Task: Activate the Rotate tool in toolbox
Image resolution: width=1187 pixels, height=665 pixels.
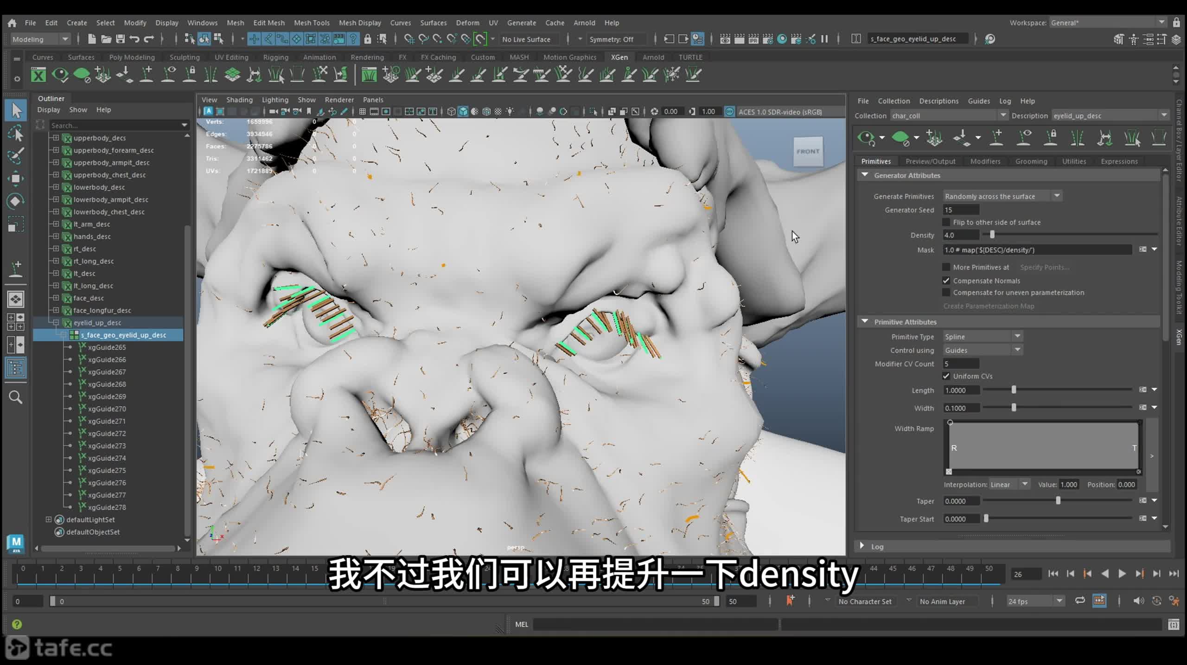Action: pyautogui.click(x=16, y=201)
